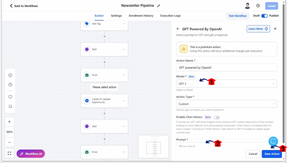Click the sticky note icon in left toolbar
The width and height of the screenshot is (287, 163).
[x=10, y=106]
